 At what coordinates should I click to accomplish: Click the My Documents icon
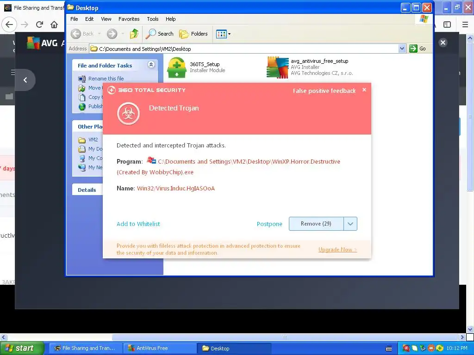(x=82, y=149)
